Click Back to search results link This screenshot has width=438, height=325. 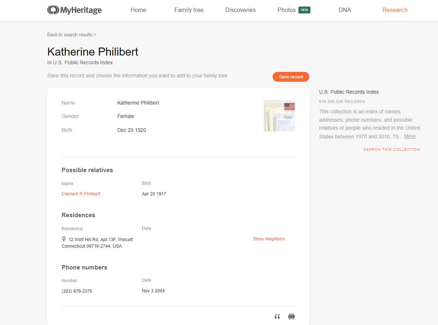[72, 34]
